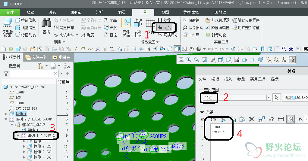Open 插入 menu in Relations dialog
Screen dimensions: 308x161
click(x=228, y=79)
